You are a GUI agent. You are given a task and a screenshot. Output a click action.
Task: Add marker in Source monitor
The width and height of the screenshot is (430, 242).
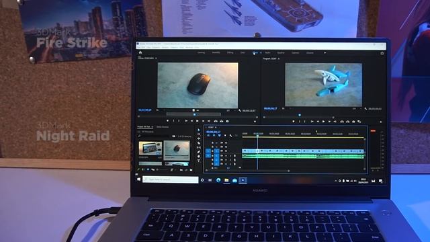pyautogui.click(x=167, y=121)
